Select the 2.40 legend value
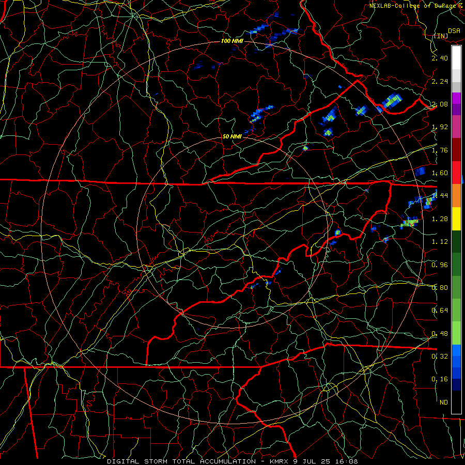 coord(440,58)
